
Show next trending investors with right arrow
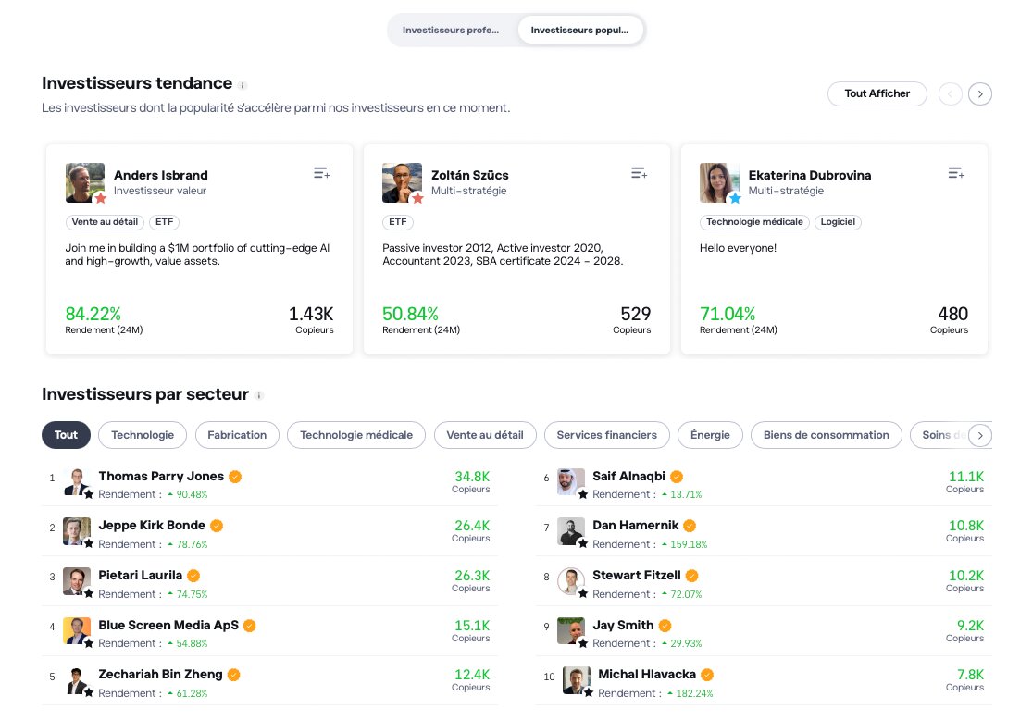(980, 93)
